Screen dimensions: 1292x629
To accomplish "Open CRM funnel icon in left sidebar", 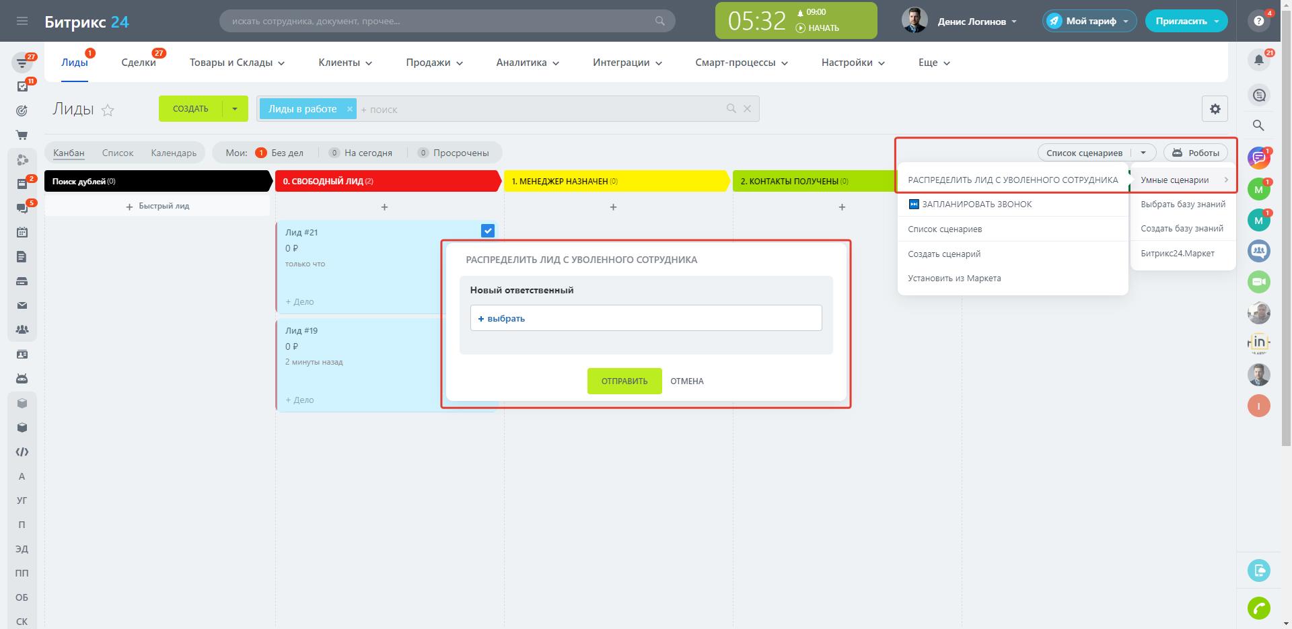I will 22,63.
